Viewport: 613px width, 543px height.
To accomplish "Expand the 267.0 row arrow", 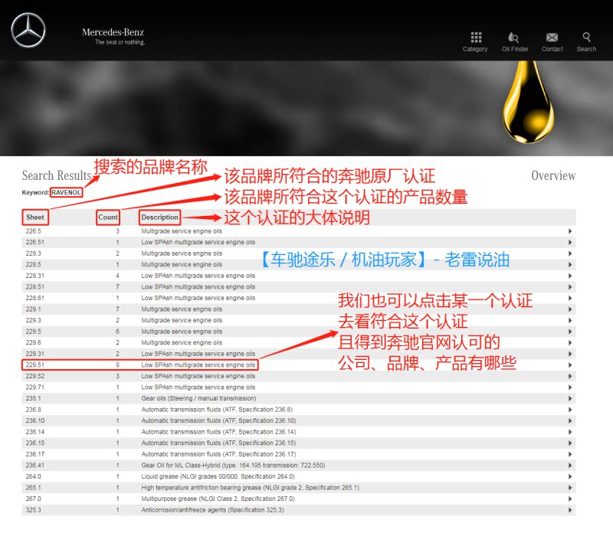I will 570,499.
